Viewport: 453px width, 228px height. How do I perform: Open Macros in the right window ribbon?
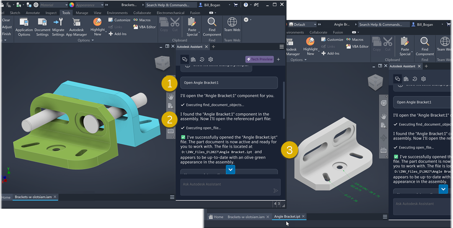pyautogui.click(x=355, y=39)
